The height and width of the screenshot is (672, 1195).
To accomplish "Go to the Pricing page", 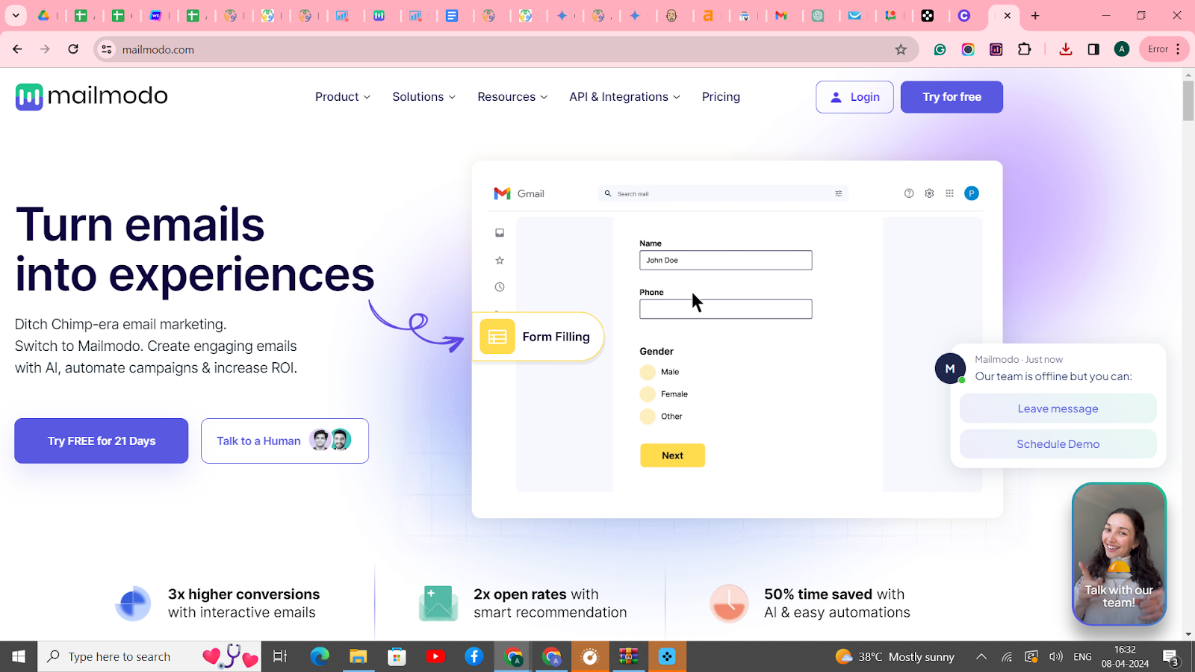I will point(721,97).
